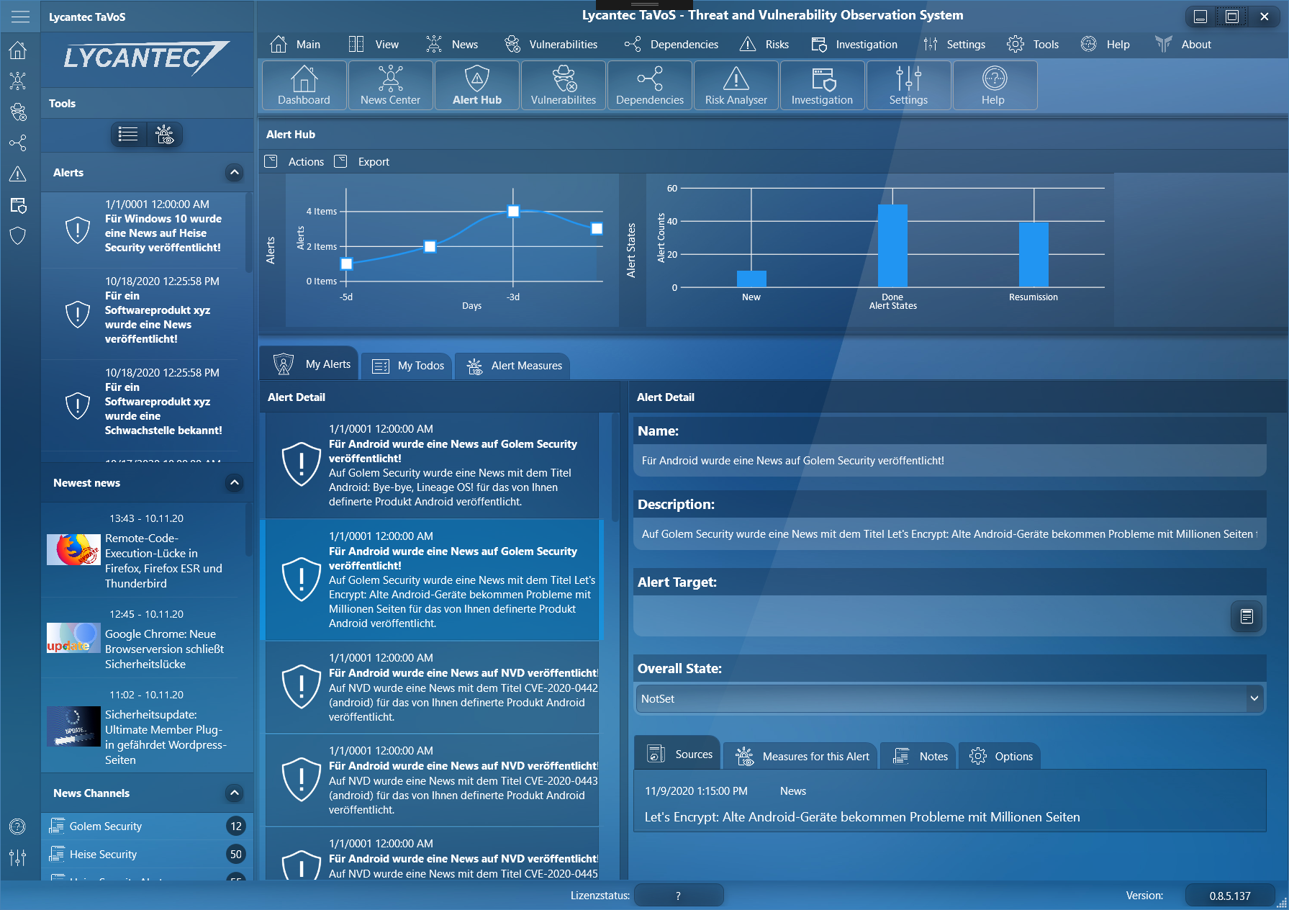Collapse the Newest news section
The width and height of the screenshot is (1289, 910).
click(x=234, y=483)
